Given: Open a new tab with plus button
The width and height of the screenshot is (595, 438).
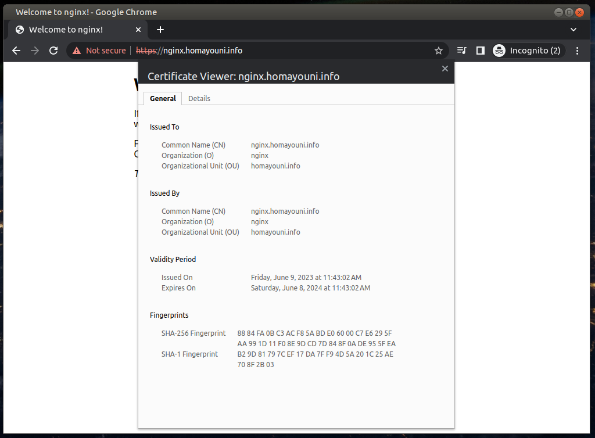Looking at the screenshot, I should [160, 30].
